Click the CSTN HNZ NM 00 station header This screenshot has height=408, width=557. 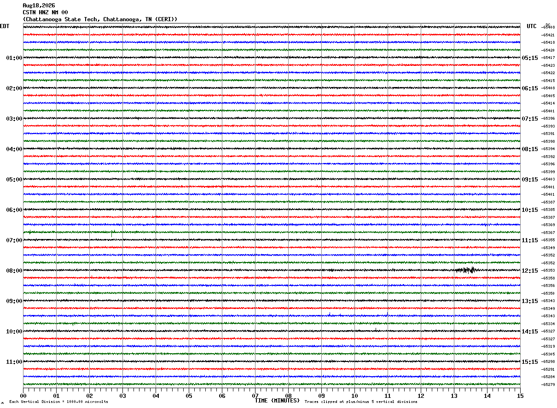pyautogui.click(x=45, y=12)
